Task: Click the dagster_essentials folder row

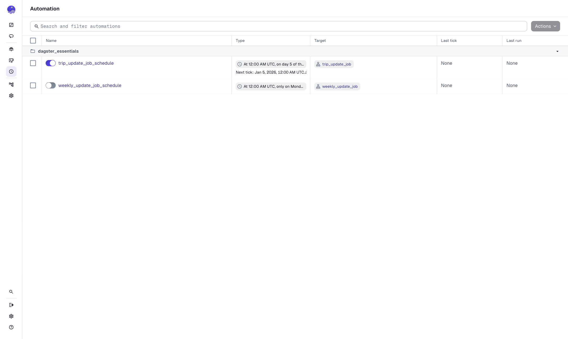Action: [58, 51]
